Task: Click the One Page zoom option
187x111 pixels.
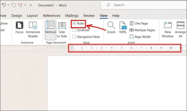Action: (x=139, y=23)
